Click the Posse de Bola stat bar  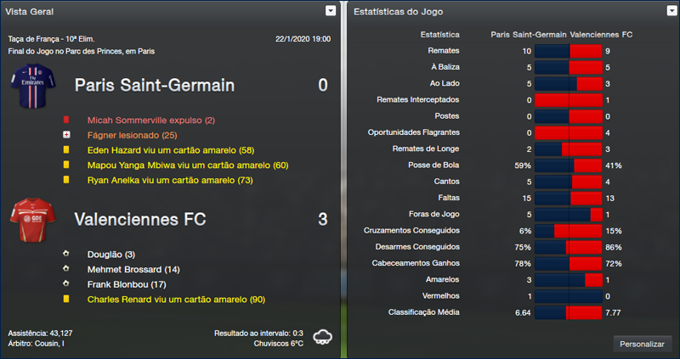(569, 165)
